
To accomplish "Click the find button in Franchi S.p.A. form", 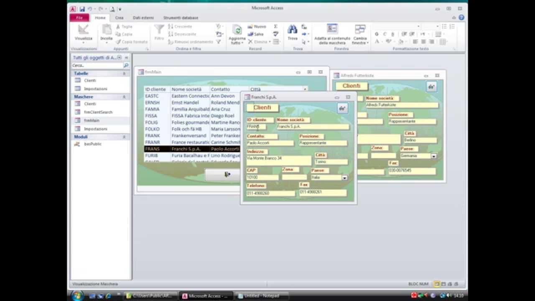I will pyautogui.click(x=342, y=108).
